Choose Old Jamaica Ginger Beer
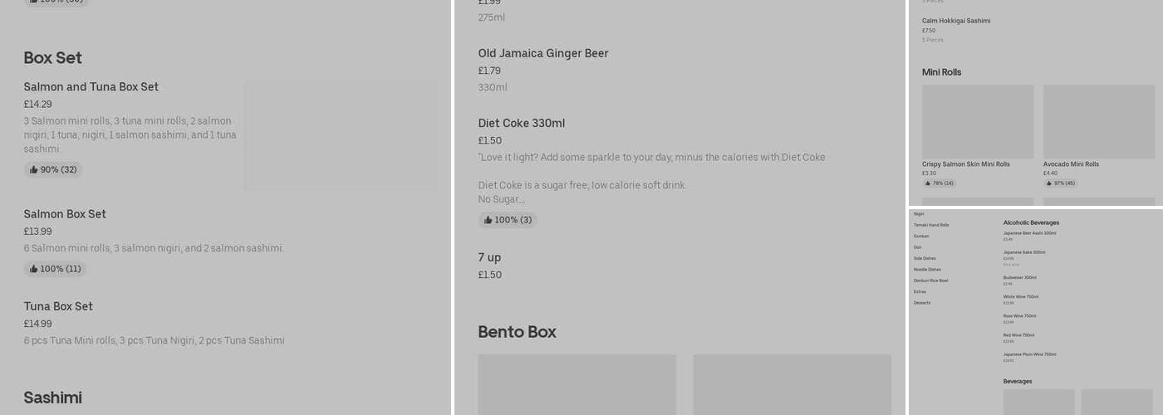This screenshot has height=415, width=1163. tap(543, 53)
